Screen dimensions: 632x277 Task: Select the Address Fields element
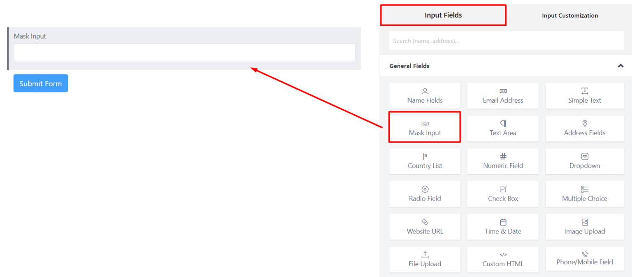584,128
